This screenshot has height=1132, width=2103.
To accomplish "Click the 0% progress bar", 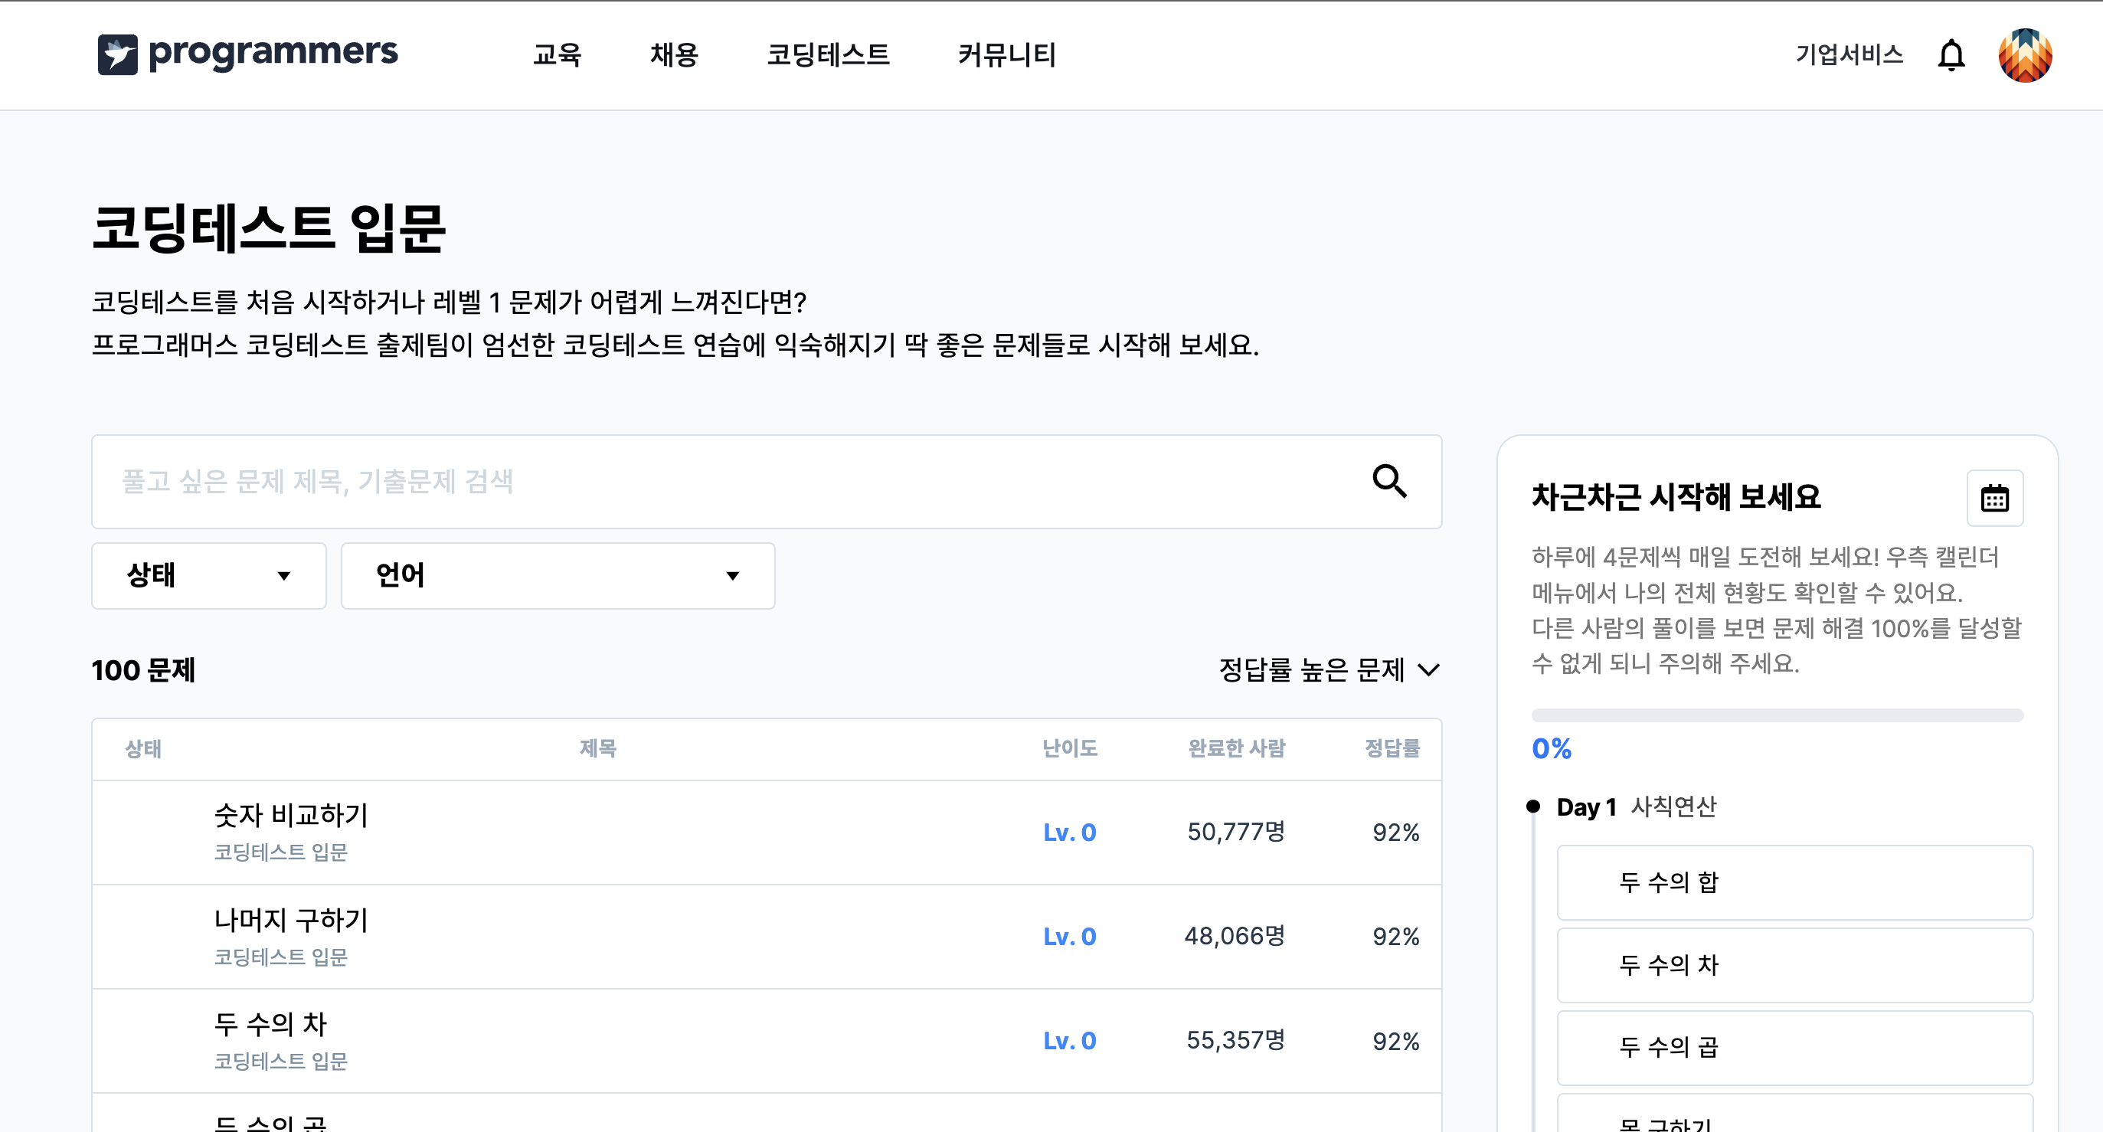I will pos(1777,715).
